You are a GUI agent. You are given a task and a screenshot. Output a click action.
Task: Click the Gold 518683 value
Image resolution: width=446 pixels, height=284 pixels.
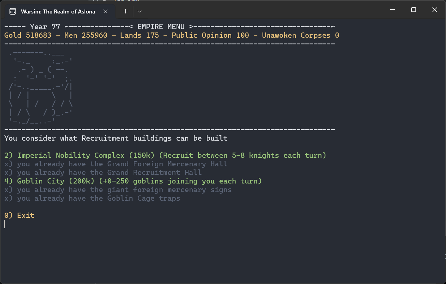(x=28, y=35)
